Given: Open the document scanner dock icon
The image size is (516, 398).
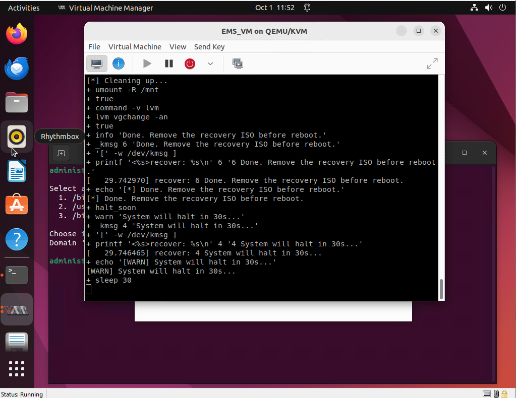Looking at the screenshot, I should pos(17,342).
